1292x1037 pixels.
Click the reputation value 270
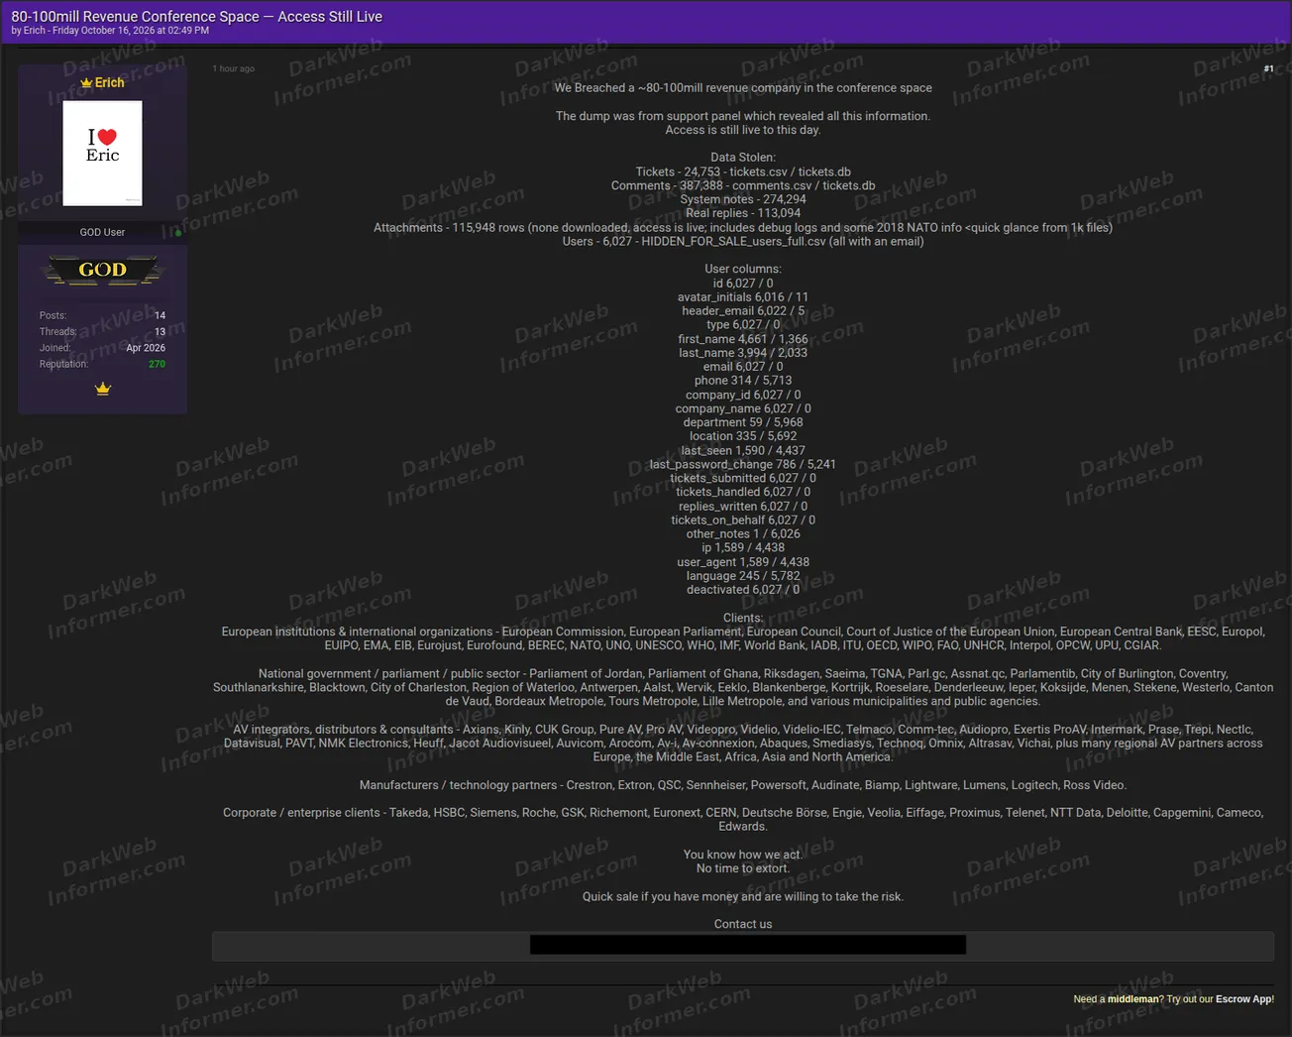[x=157, y=365]
